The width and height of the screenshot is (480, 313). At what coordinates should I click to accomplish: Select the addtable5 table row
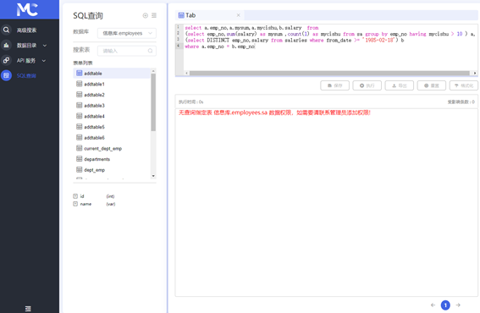(112, 127)
